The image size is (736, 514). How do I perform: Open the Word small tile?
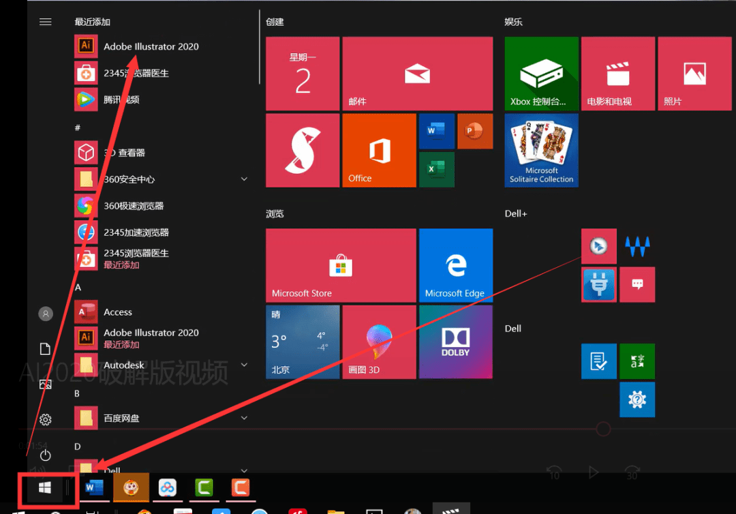pyautogui.click(x=437, y=131)
